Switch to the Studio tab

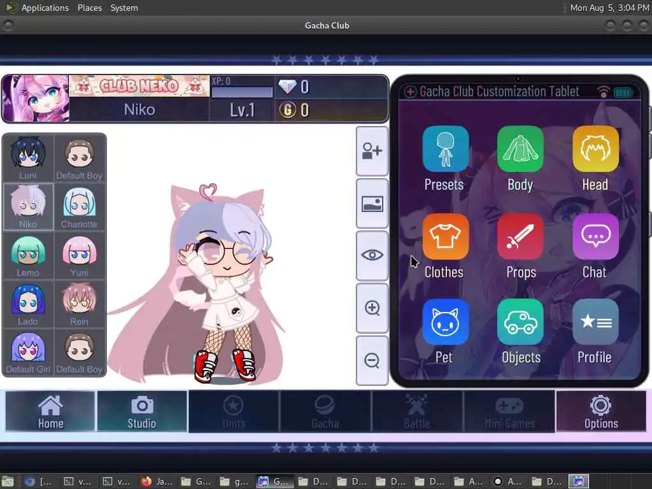(x=142, y=411)
